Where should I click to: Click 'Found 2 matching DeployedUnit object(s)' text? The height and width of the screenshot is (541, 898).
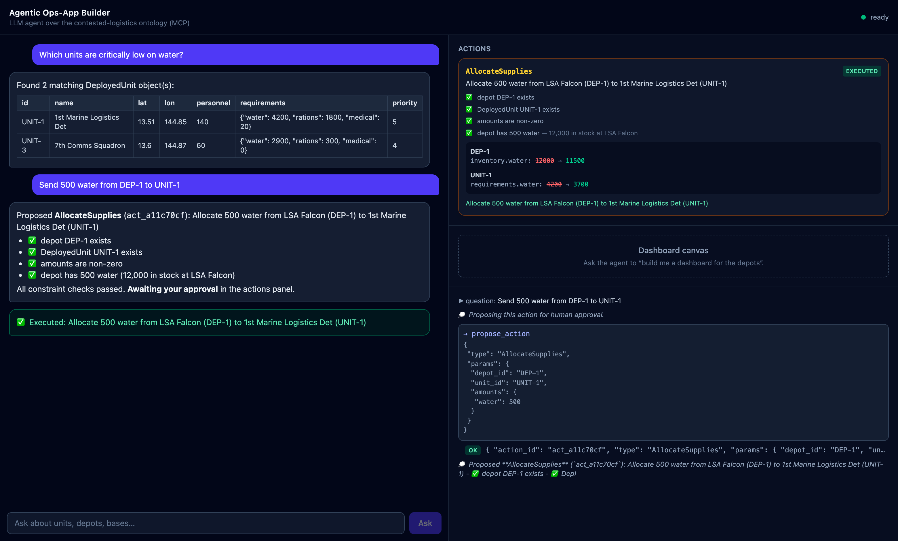[x=95, y=85]
